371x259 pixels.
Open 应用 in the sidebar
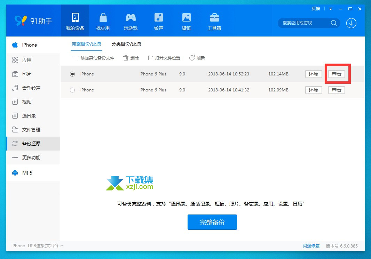(33, 60)
